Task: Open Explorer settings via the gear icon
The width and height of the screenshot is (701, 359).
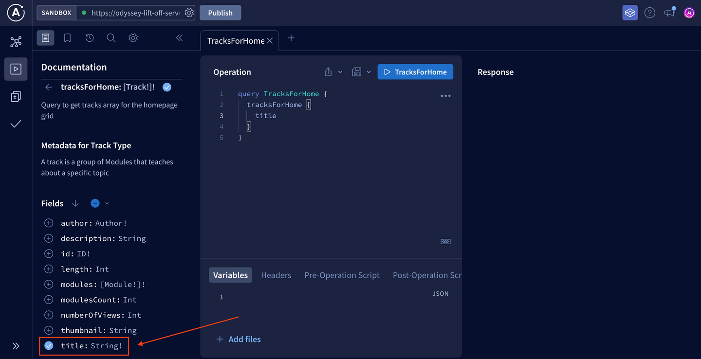Action: pos(133,37)
